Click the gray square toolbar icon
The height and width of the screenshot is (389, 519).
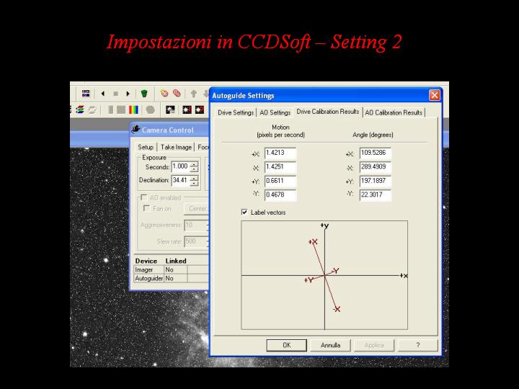pyautogui.click(x=121, y=109)
